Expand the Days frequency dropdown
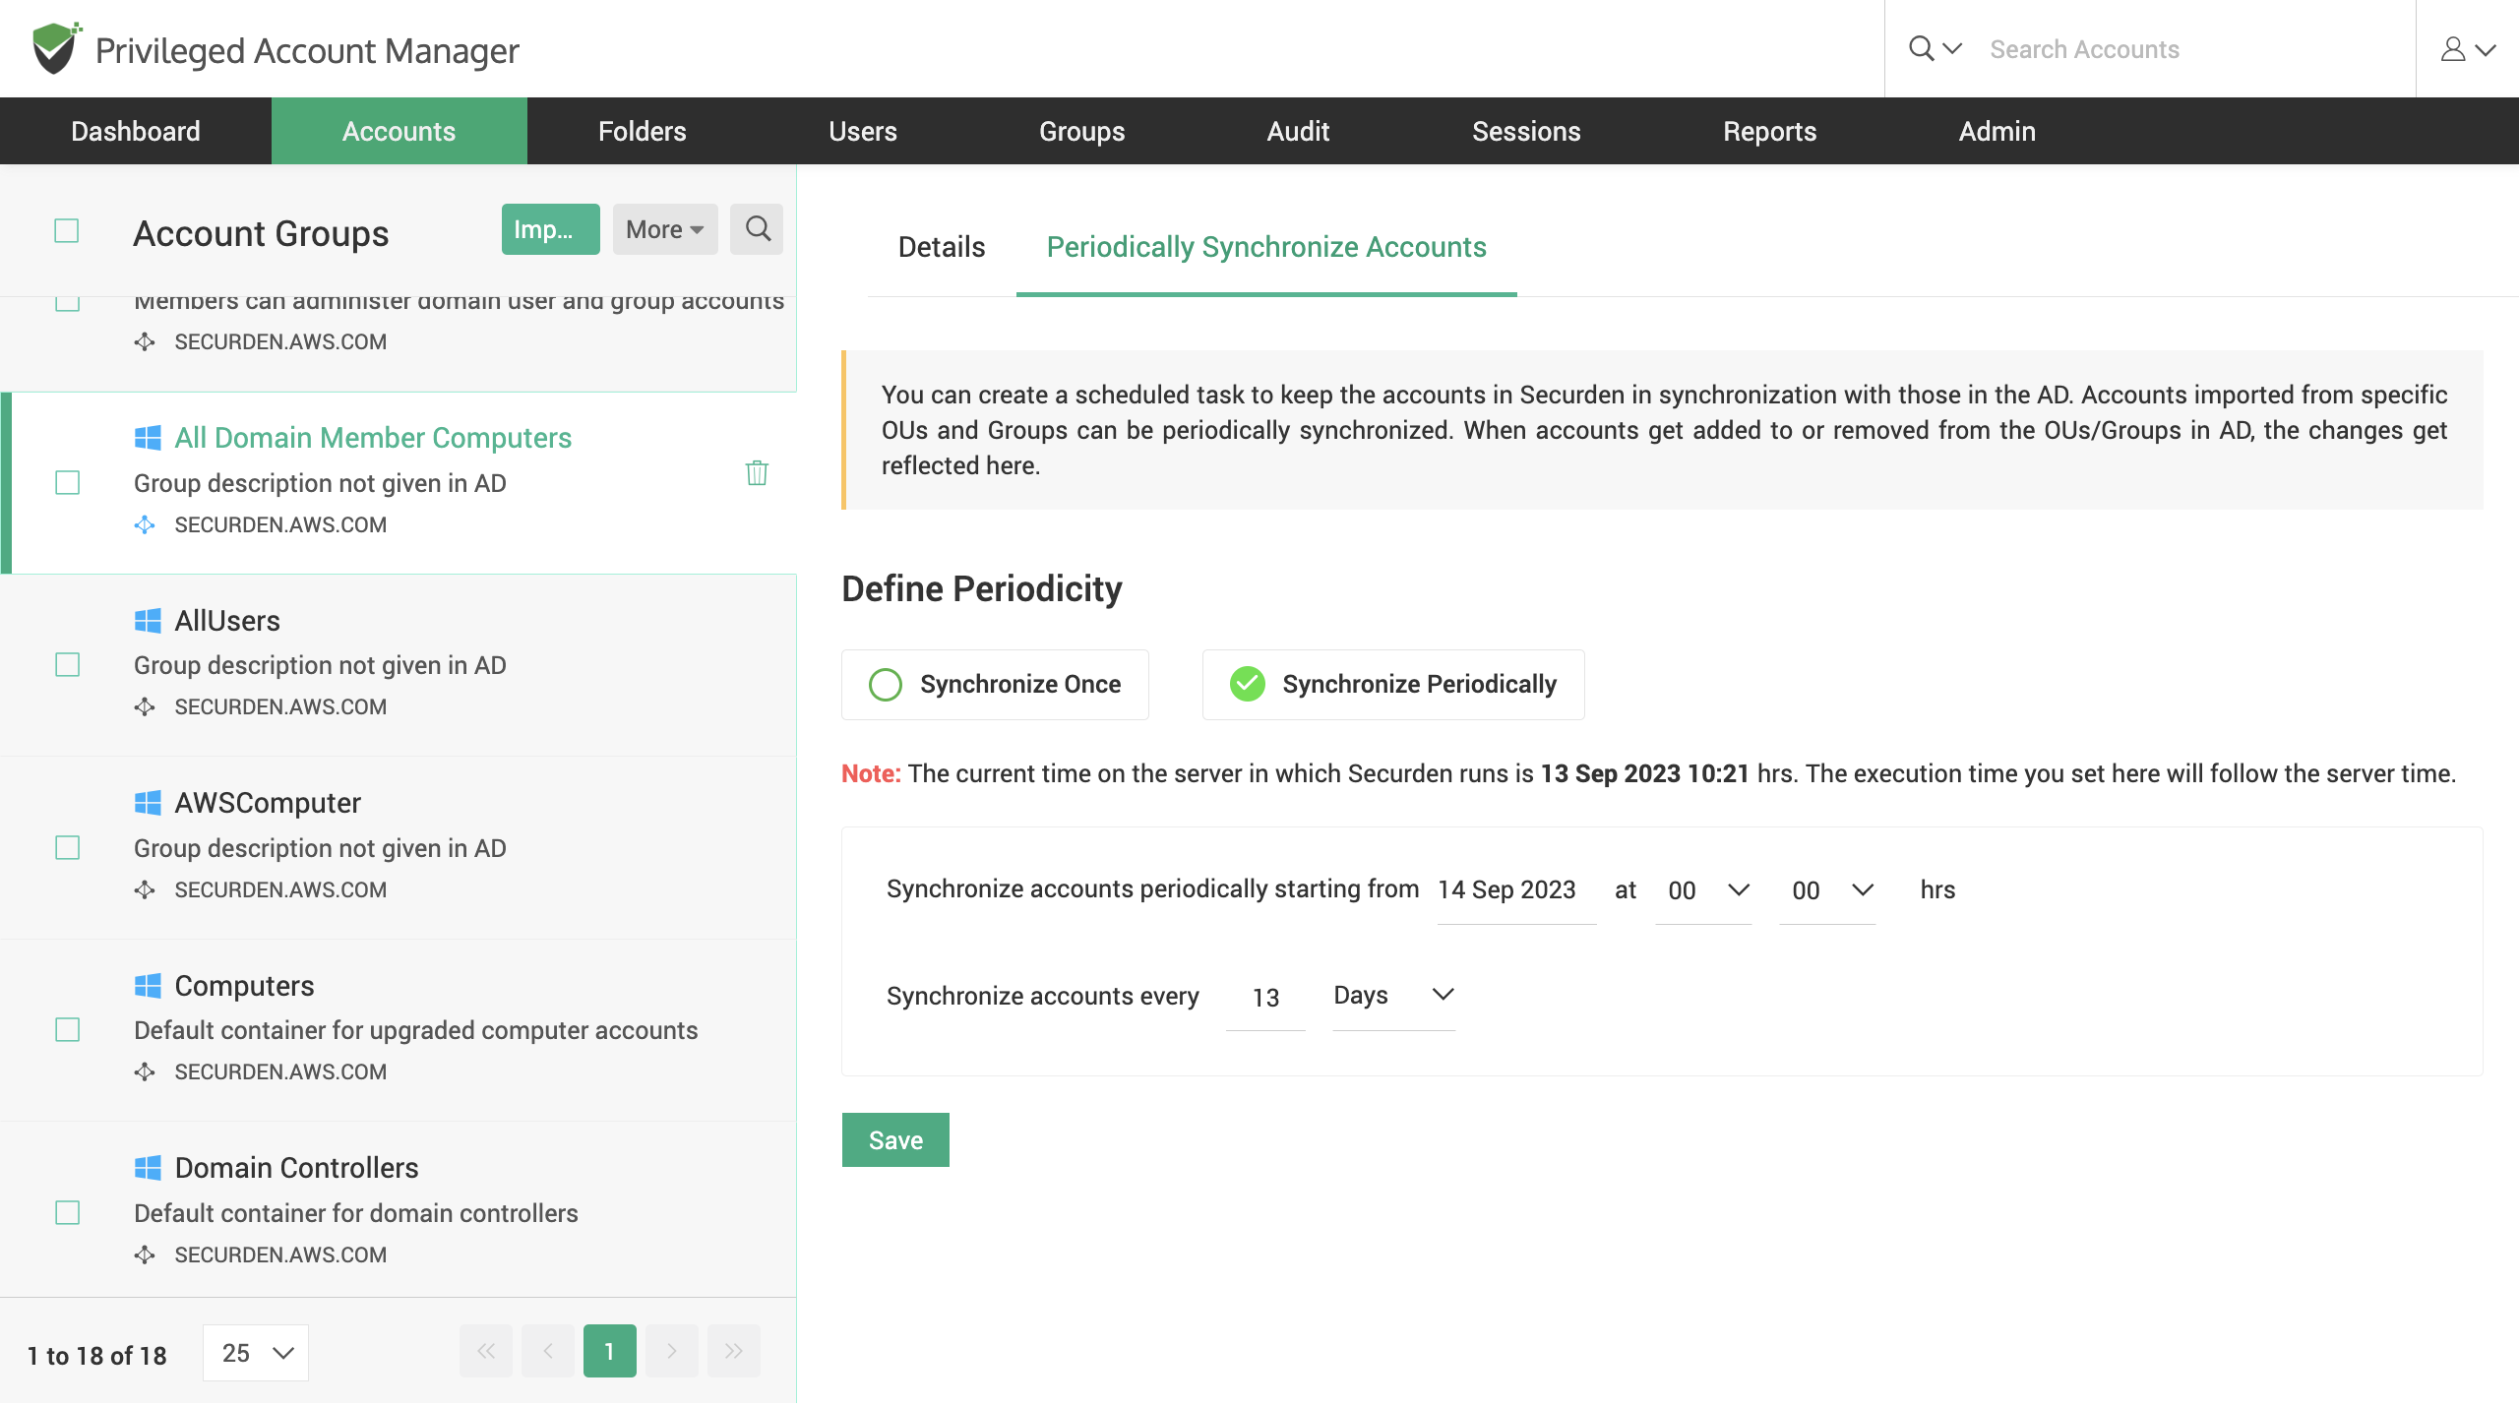 pyautogui.click(x=1442, y=995)
